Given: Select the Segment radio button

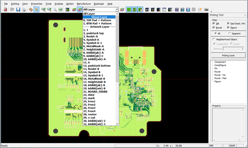Looking at the screenshot, I should click(230, 33).
